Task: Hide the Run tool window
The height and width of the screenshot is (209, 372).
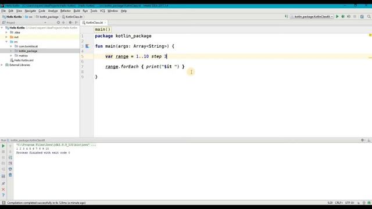Action: 369,140
